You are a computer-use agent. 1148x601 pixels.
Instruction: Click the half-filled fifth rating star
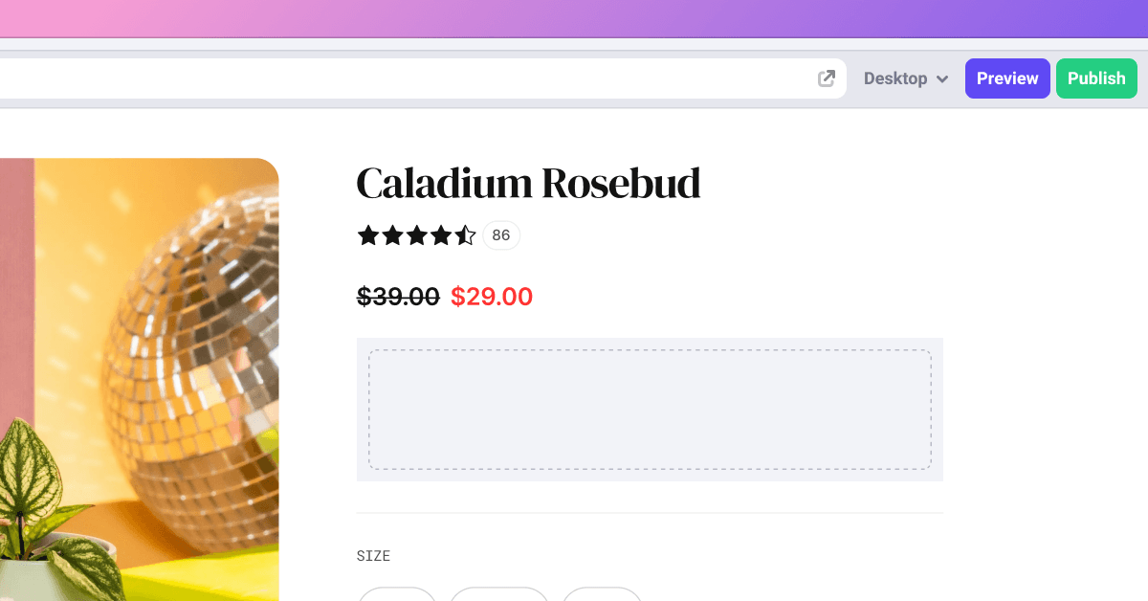(465, 235)
